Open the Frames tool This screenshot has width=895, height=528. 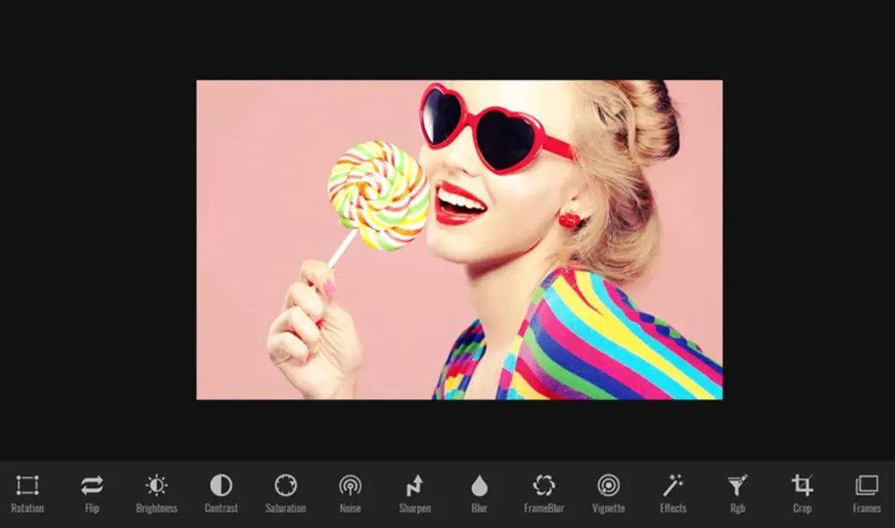tap(865, 486)
